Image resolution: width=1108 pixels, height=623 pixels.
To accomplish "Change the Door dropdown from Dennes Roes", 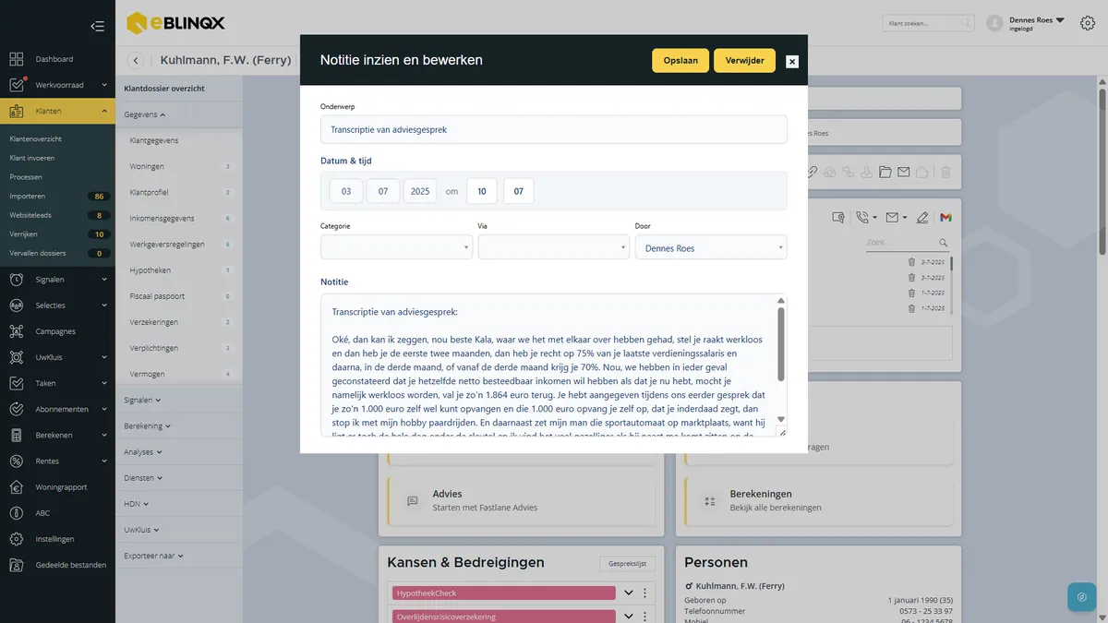I will tap(711, 247).
